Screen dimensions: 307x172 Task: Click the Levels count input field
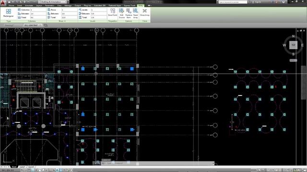tap(99, 10)
